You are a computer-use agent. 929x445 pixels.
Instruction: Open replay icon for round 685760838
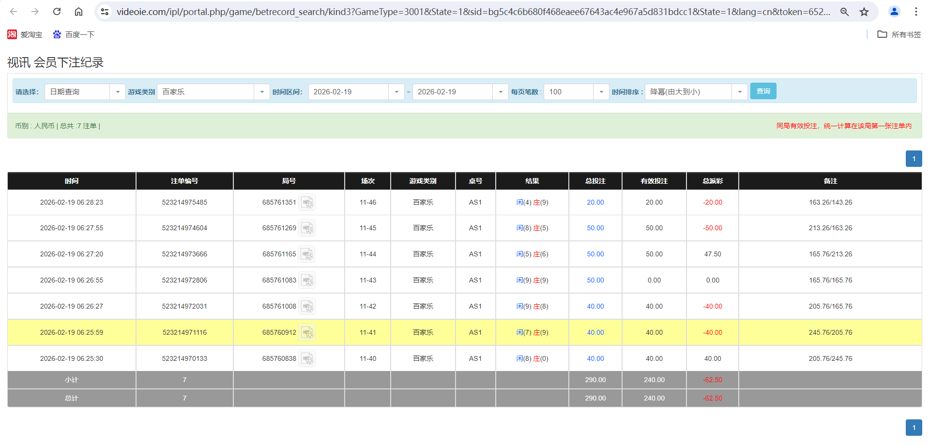click(307, 358)
